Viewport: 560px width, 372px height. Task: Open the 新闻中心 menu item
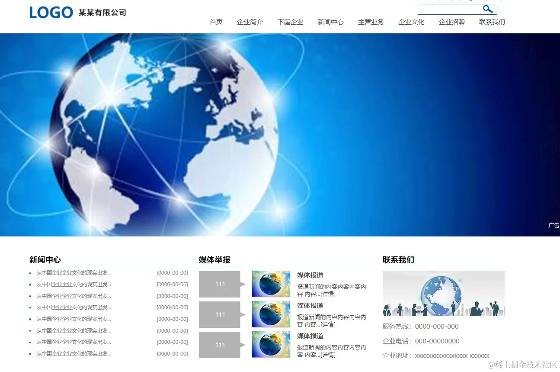pyautogui.click(x=330, y=22)
